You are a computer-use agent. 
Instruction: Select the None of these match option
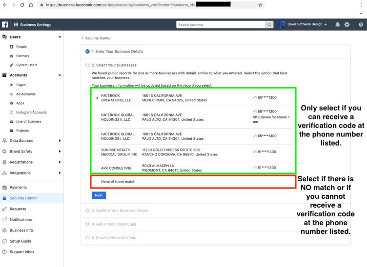coord(97,182)
